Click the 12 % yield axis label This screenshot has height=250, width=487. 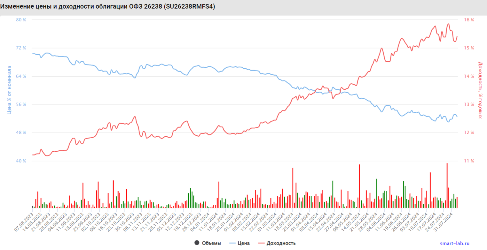(468, 133)
